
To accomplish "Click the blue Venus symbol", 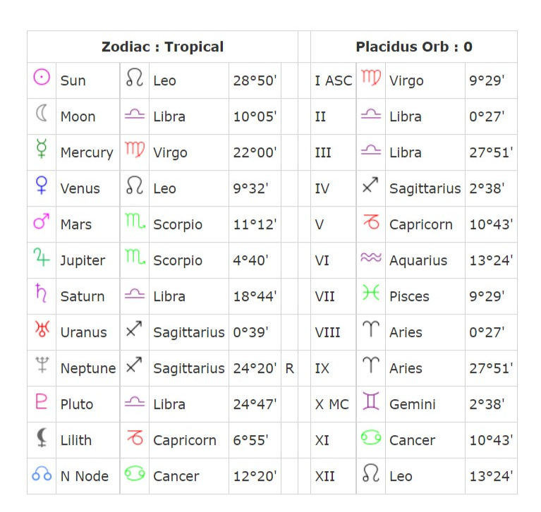I will (42, 185).
